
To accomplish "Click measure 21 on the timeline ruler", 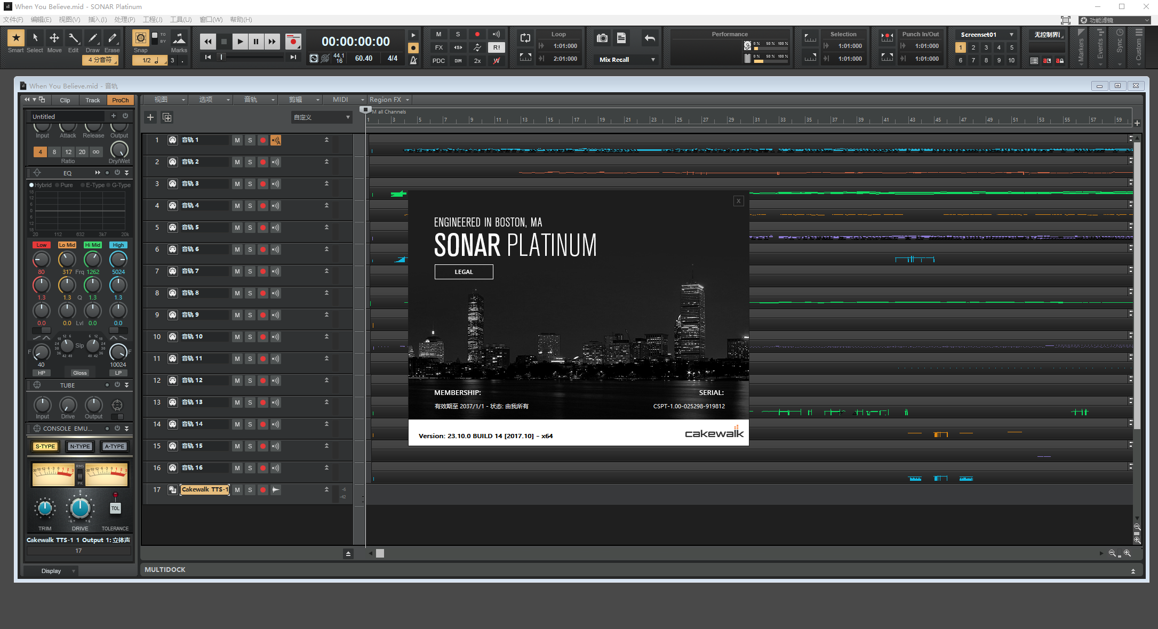I will point(628,119).
